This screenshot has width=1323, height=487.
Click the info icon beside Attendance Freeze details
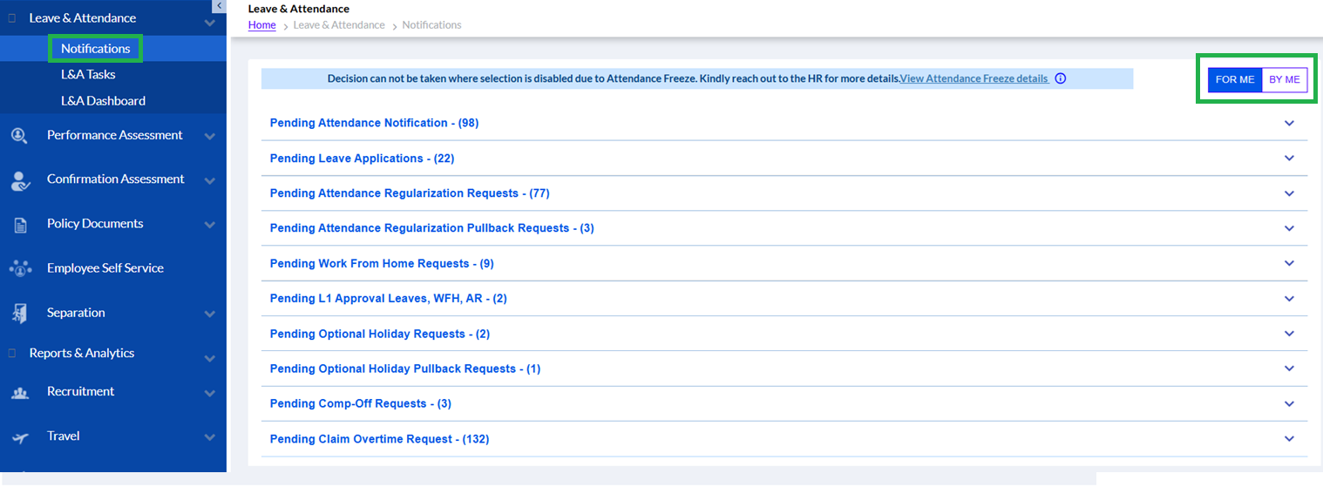(x=1060, y=78)
